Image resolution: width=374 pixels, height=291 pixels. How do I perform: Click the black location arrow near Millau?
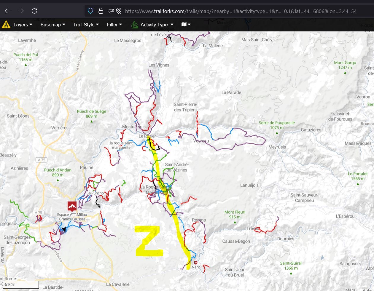63,229
